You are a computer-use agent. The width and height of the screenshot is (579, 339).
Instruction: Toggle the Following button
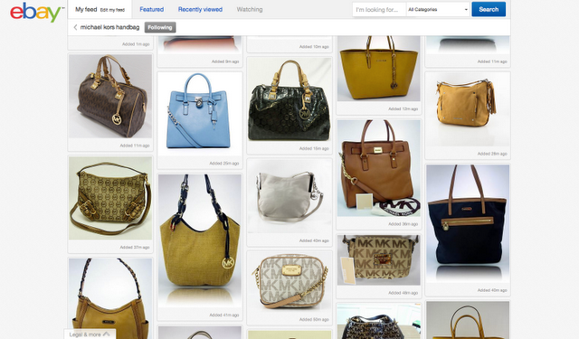coord(160,27)
